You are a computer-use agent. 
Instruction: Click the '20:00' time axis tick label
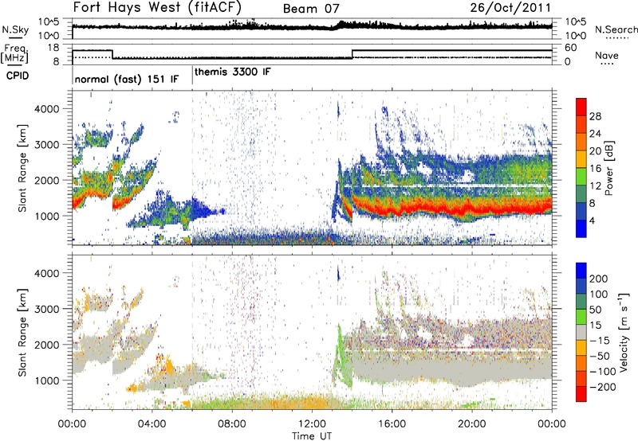point(471,424)
